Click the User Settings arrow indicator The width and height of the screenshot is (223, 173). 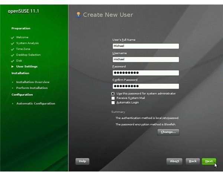13,66
